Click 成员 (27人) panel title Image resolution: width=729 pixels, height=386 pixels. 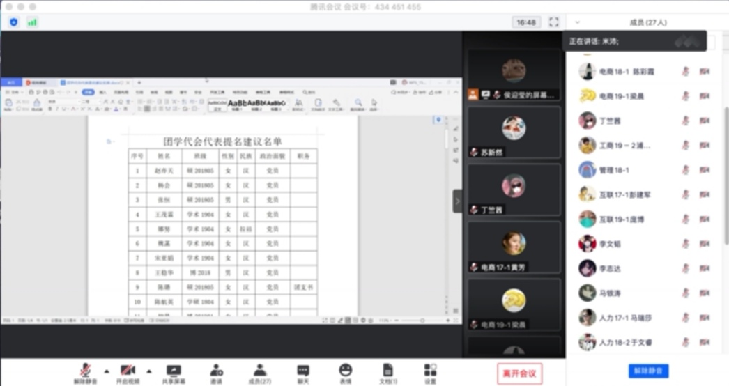(648, 22)
